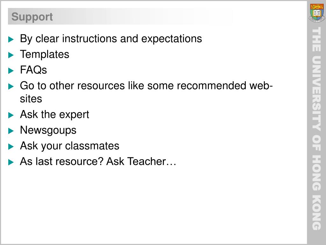
Task: Click the Templates bullet text
Action: (45, 55)
